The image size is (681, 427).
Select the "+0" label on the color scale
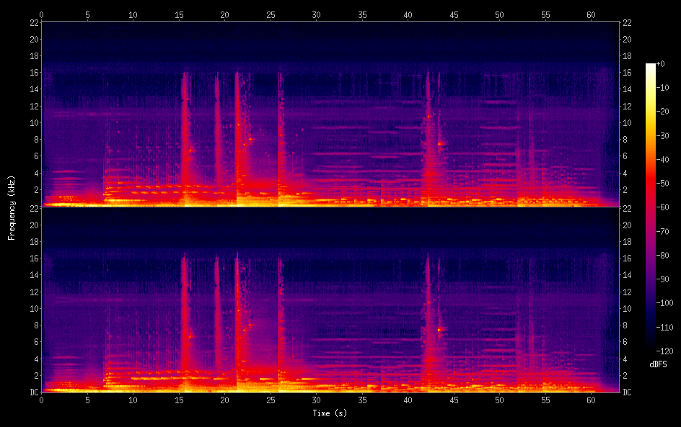[662, 64]
